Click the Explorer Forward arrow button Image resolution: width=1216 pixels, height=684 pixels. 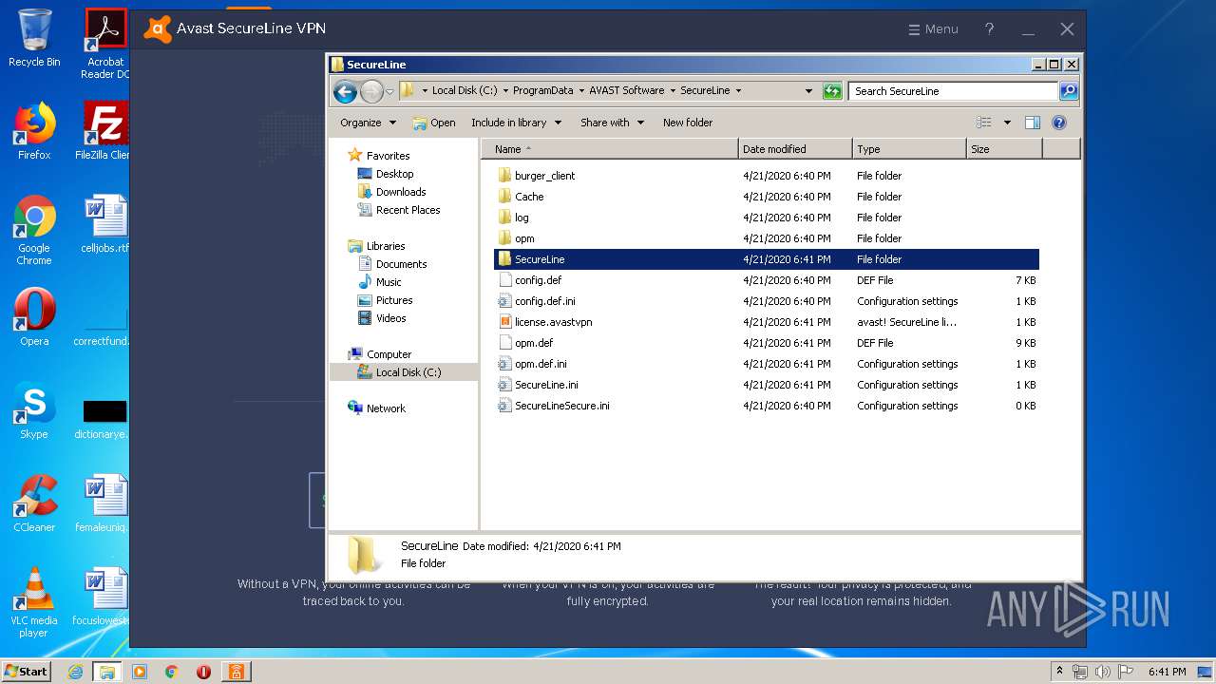[370, 91]
